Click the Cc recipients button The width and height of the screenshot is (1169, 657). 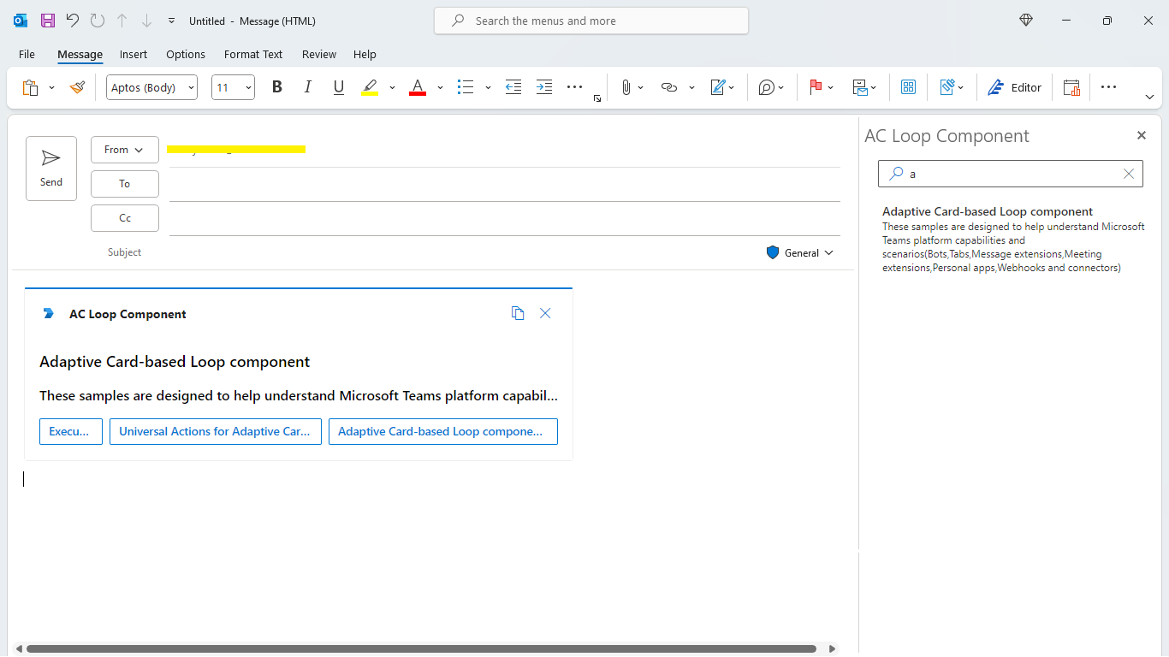[125, 218]
